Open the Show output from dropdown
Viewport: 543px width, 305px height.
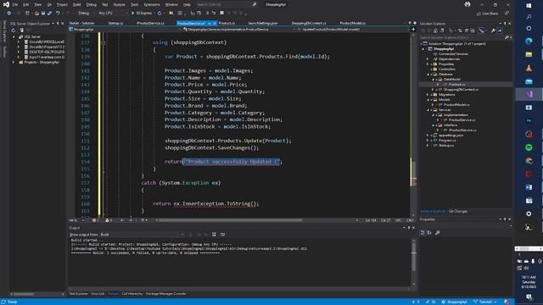click(142, 235)
